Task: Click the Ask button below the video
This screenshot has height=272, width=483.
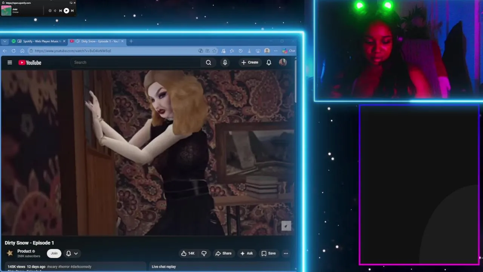Action: [246, 253]
